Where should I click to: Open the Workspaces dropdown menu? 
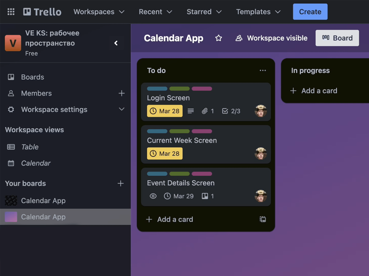pos(99,12)
